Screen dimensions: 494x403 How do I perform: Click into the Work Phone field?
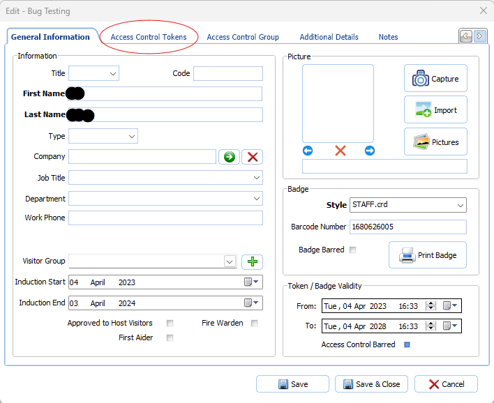[x=165, y=218]
